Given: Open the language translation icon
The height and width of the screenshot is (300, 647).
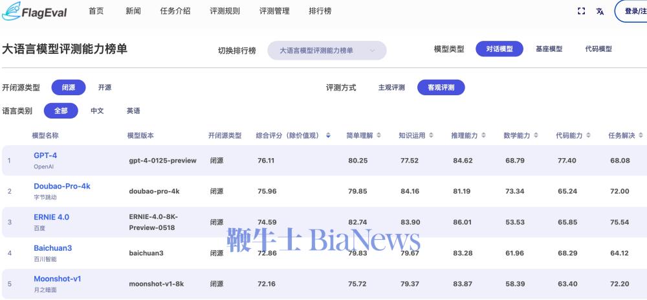Looking at the screenshot, I should (600, 11).
